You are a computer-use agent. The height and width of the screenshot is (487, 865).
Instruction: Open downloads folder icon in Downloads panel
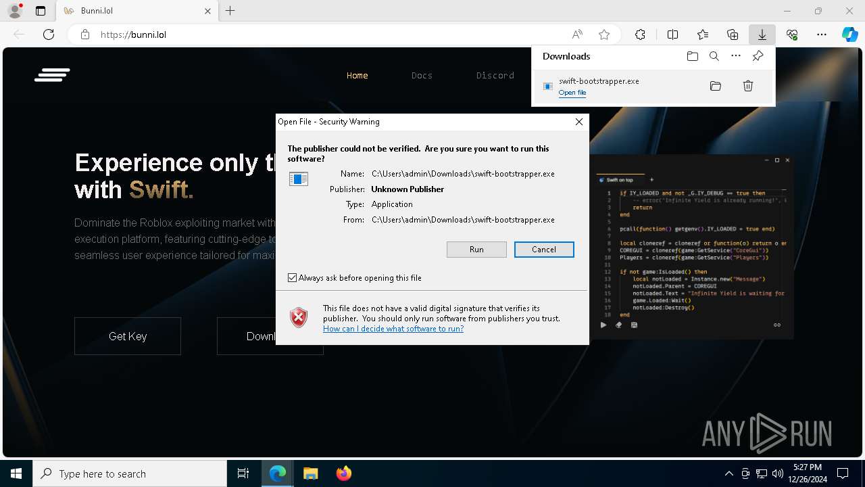(x=692, y=56)
